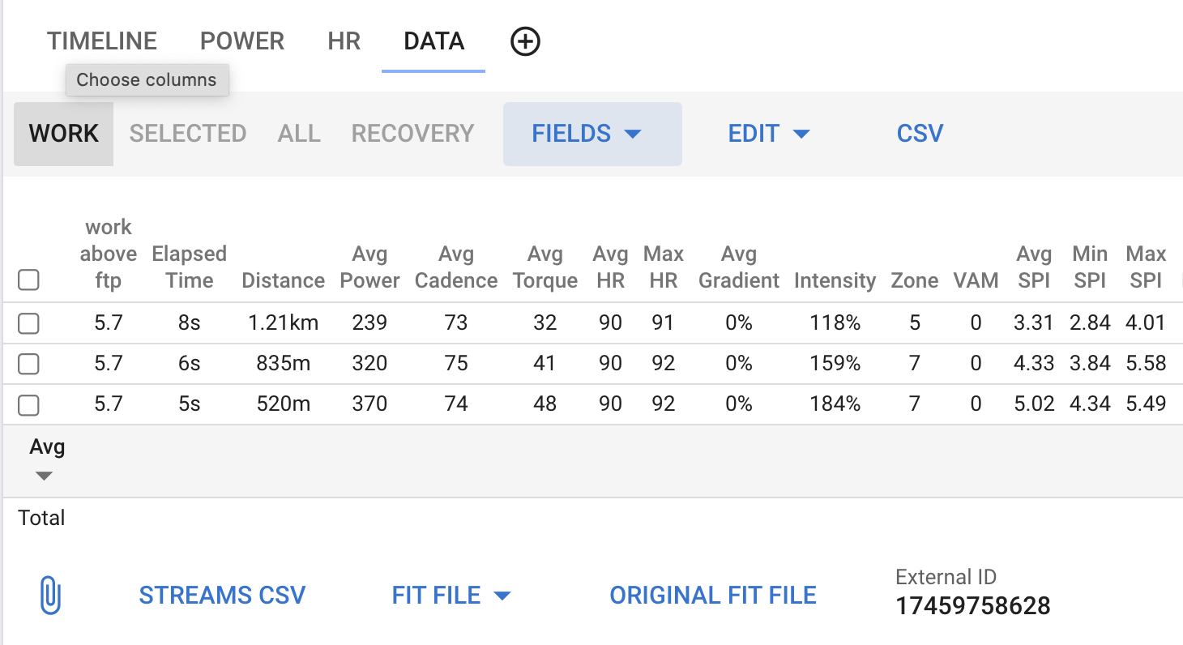Check the 8s interval row checkbox
Screen dimensions: 1183x645
coord(28,324)
